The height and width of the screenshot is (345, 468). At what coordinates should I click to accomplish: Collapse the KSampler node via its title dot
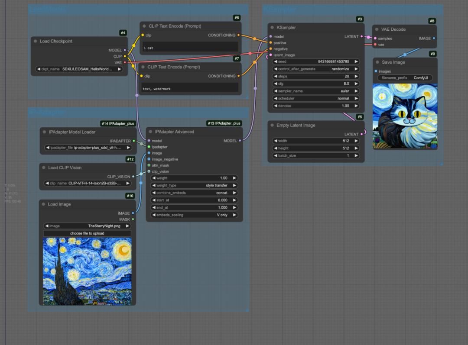(x=272, y=27)
